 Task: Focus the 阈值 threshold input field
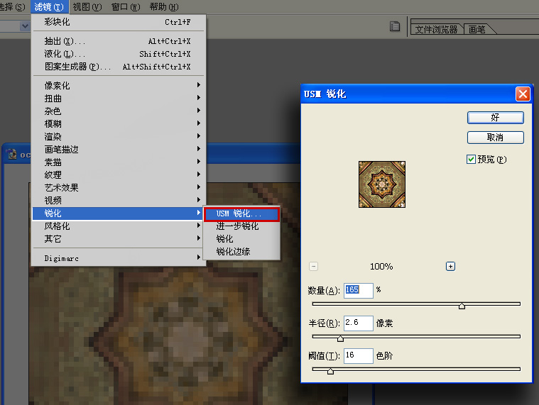tap(359, 355)
